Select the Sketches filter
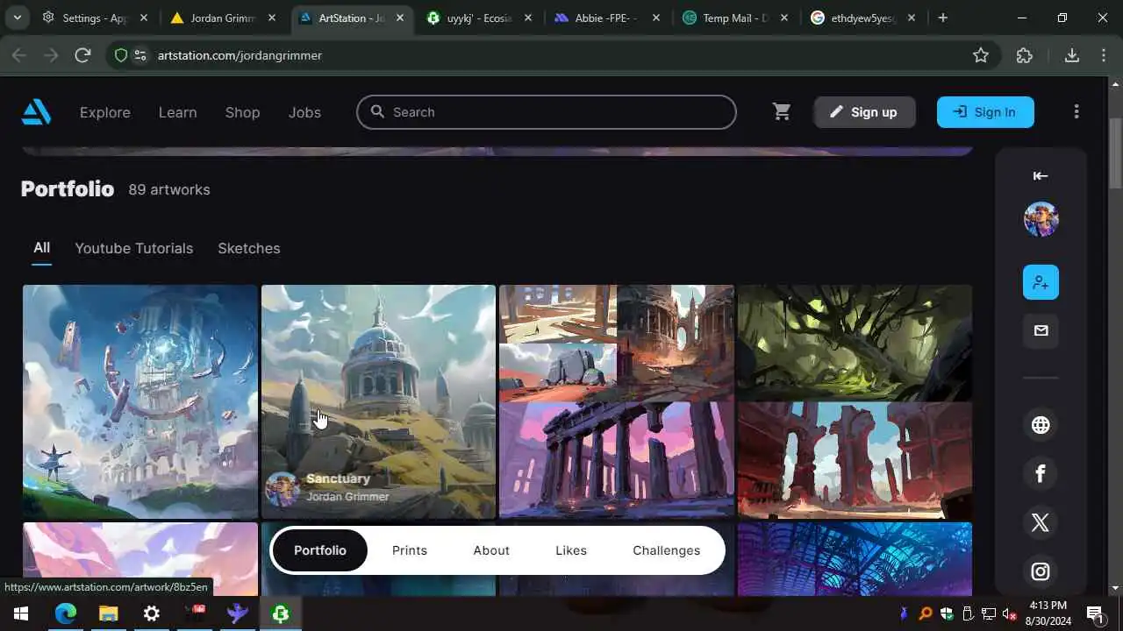This screenshot has width=1123, height=631. (249, 248)
